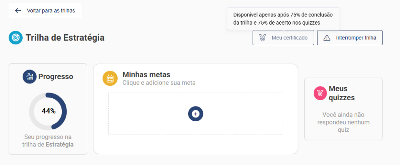Screen dimensions: 400x165
Task: Select the 'Minhas metas' heading
Action: click(x=146, y=75)
